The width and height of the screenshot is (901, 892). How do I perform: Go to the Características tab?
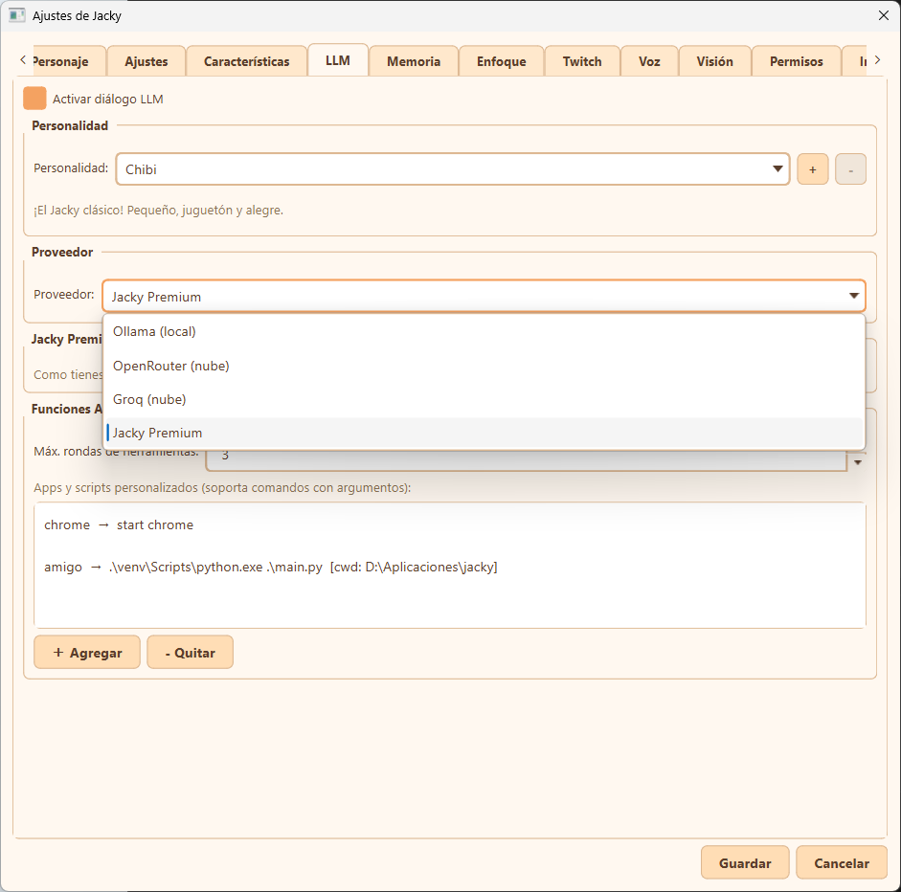point(246,61)
